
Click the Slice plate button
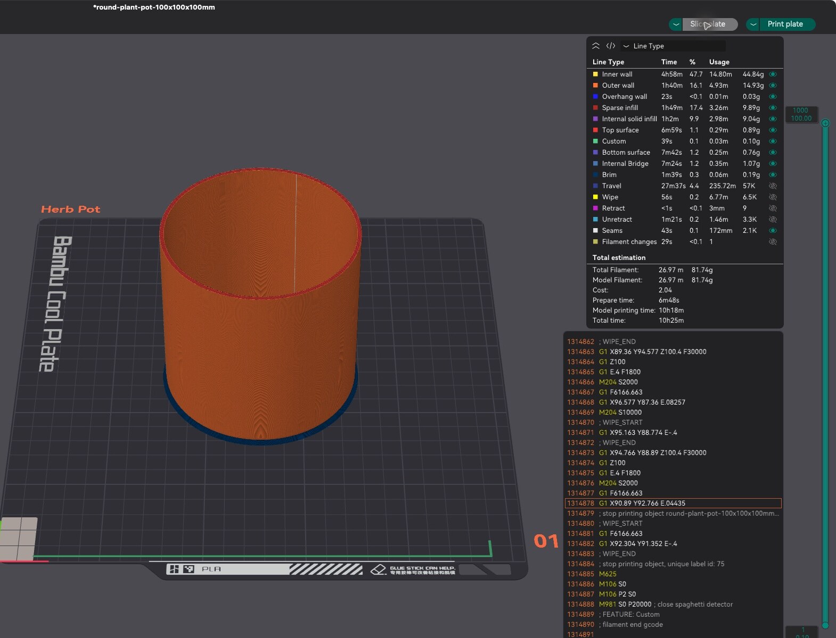tap(710, 24)
